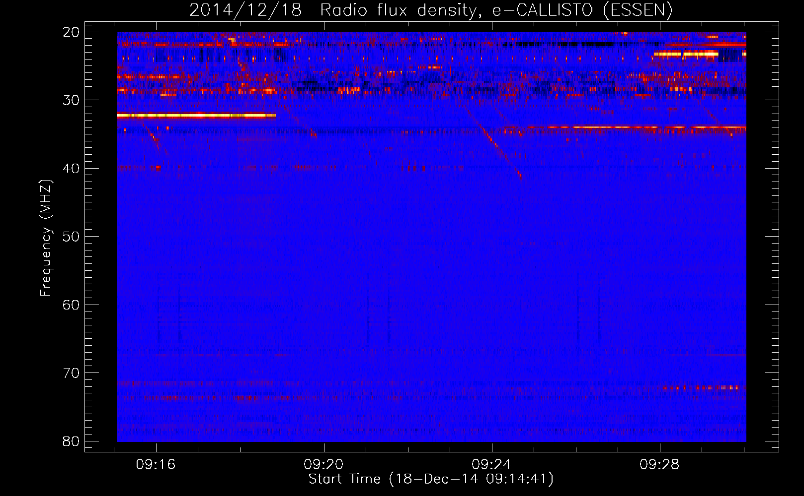Select the 'Frequency (MHZ)' axis label
The image size is (804, 496).
coord(46,238)
